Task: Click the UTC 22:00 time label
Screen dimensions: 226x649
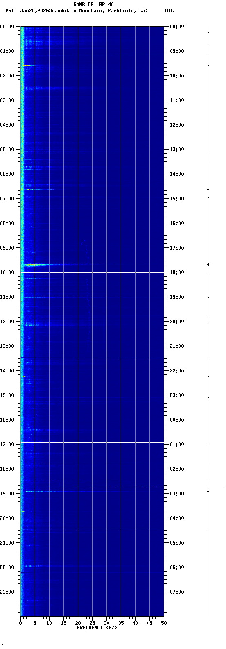Action: click(x=177, y=371)
